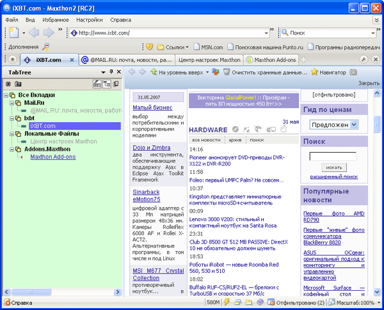Open the Масштаб zoom level dropdown
This screenshot has height=310, width=384.
(380, 303)
